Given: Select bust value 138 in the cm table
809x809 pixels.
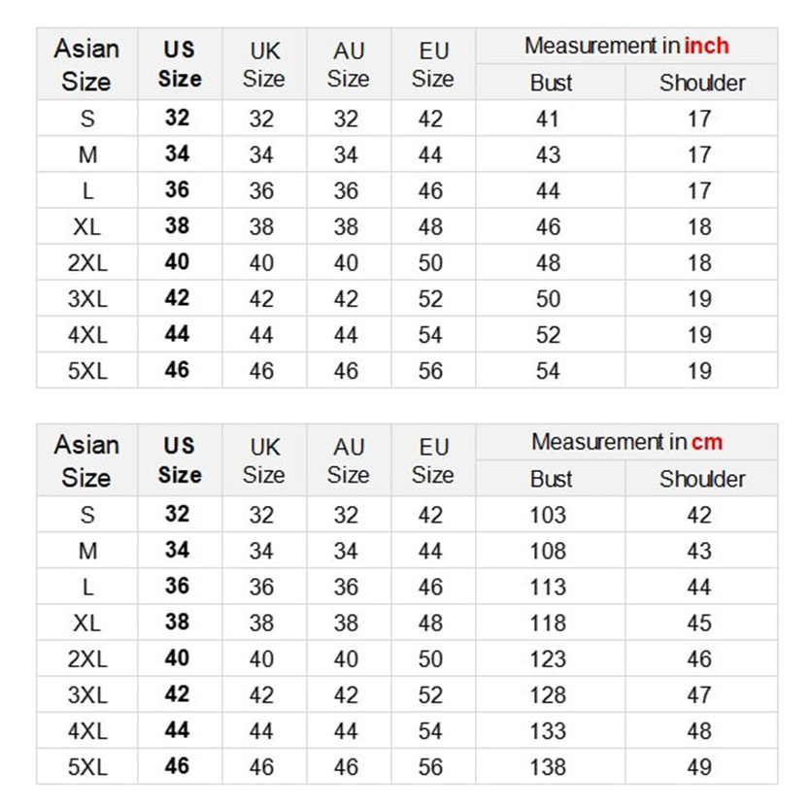Looking at the screenshot, I should [548, 766].
